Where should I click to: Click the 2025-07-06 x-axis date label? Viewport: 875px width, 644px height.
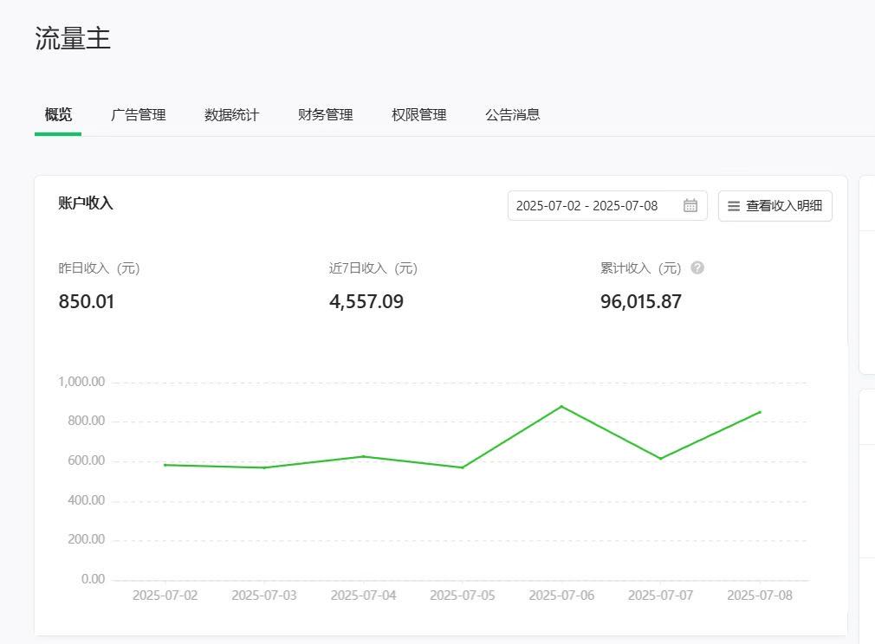pyautogui.click(x=561, y=596)
